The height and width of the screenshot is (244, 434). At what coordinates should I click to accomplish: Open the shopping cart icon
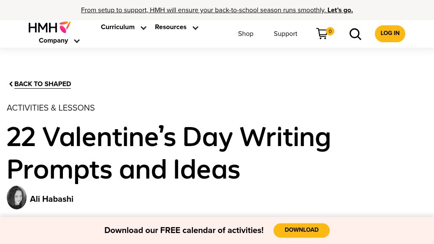pos(322,34)
